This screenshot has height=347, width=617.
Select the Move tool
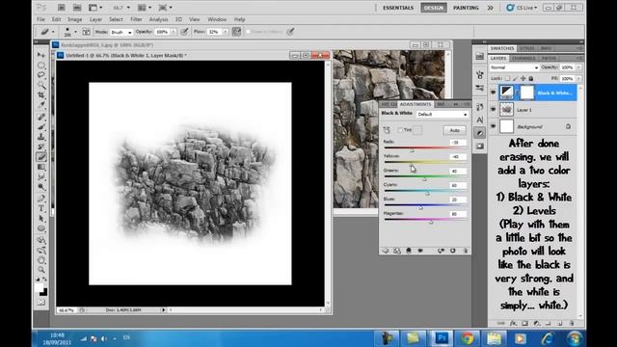41,55
